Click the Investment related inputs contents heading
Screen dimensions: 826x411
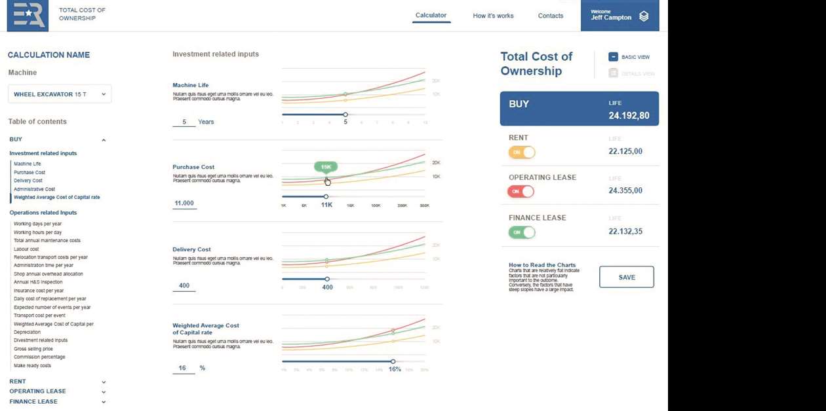pos(43,153)
